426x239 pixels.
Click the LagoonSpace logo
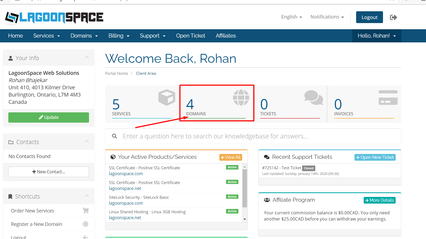tap(54, 17)
